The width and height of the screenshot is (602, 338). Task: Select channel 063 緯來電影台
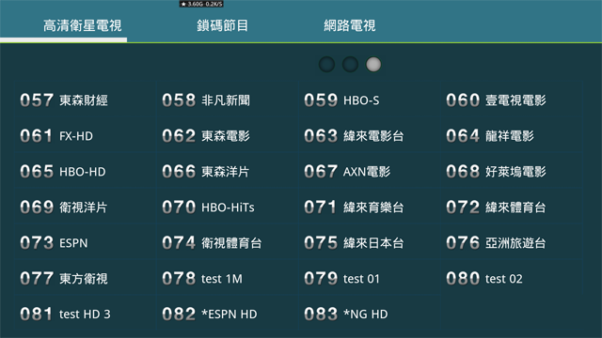pos(370,135)
